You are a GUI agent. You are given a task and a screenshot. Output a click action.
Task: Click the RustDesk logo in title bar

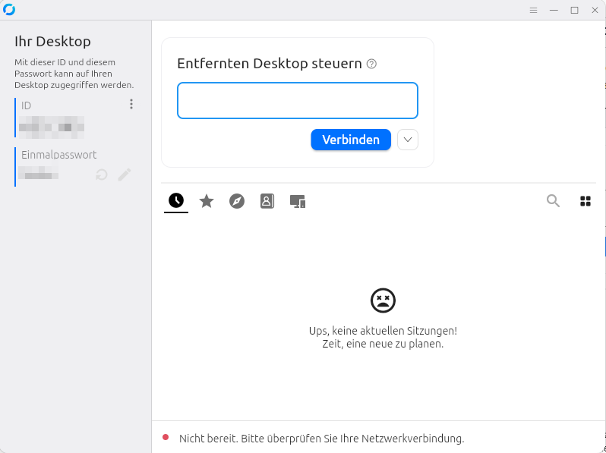click(x=9, y=10)
